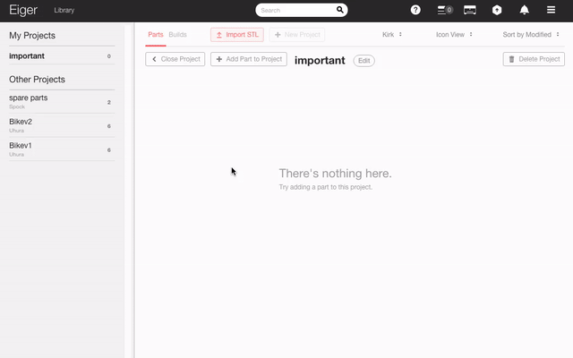Viewport: 573px width, 358px height.
Task: Open the Kirk user dropdown
Action: (392, 35)
